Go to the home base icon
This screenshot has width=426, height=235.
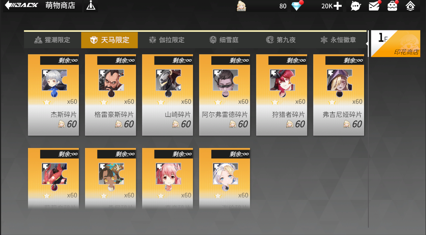tap(410, 6)
